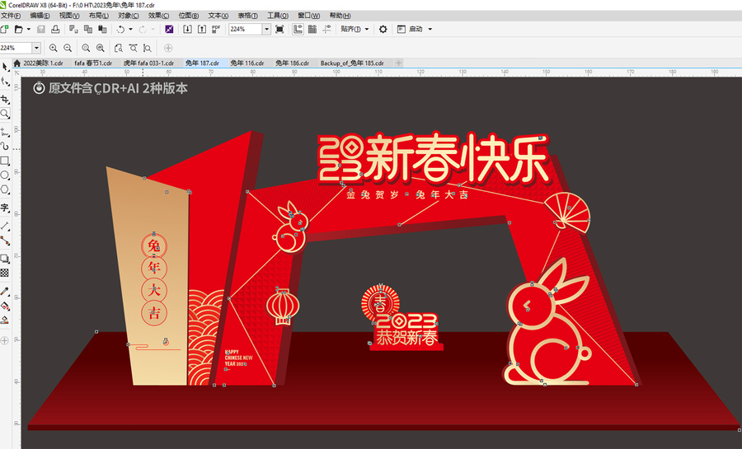This screenshot has width=742, height=449.
Task: Click the Zoom to all objects icon
Action: [x=101, y=48]
